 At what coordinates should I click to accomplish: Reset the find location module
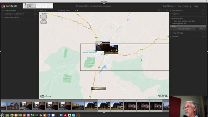pos(203,10)
